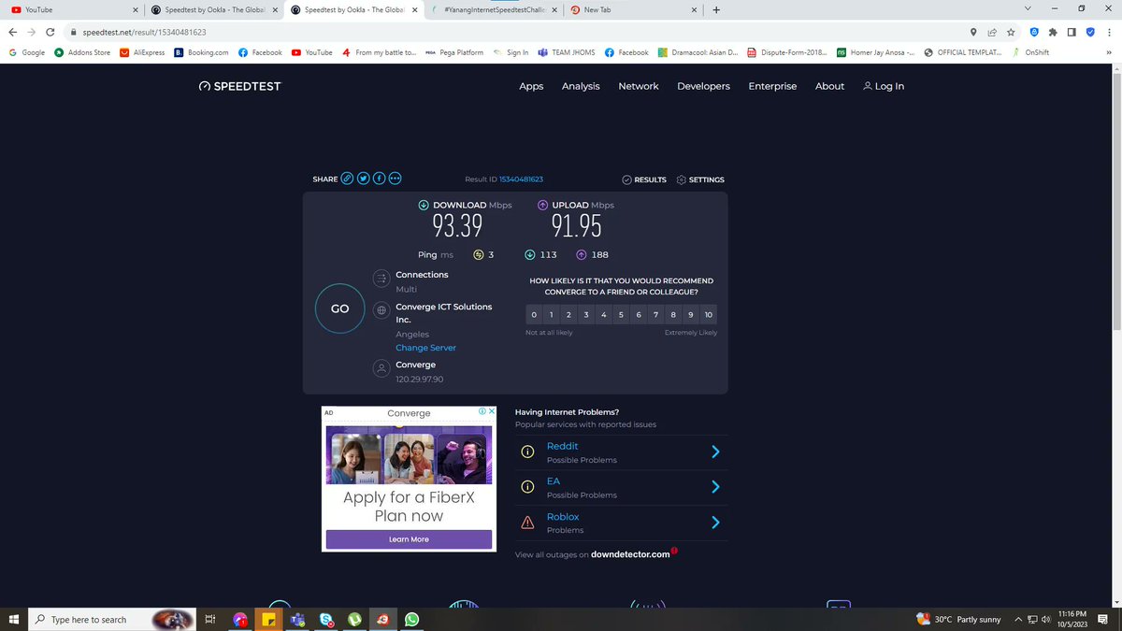Click the Change Server link
The image size is (1122, 631).
(x=425, y=348)
